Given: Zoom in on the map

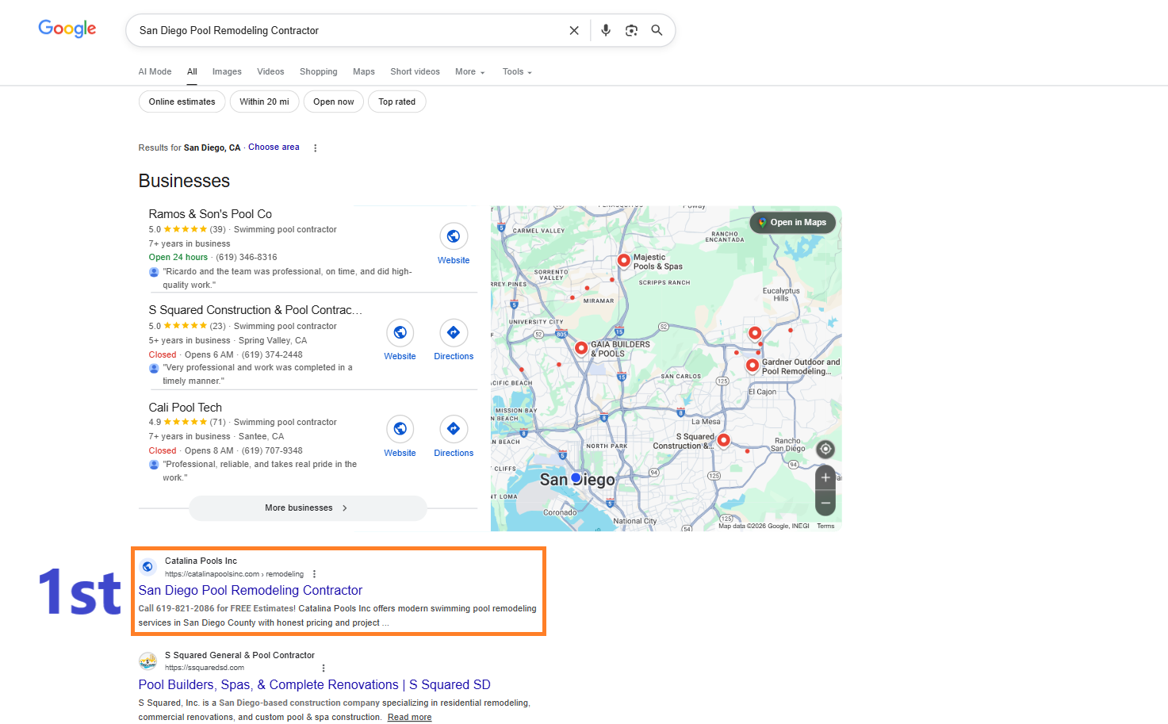Looking at the screenshot, I should (x=825, y=477).
